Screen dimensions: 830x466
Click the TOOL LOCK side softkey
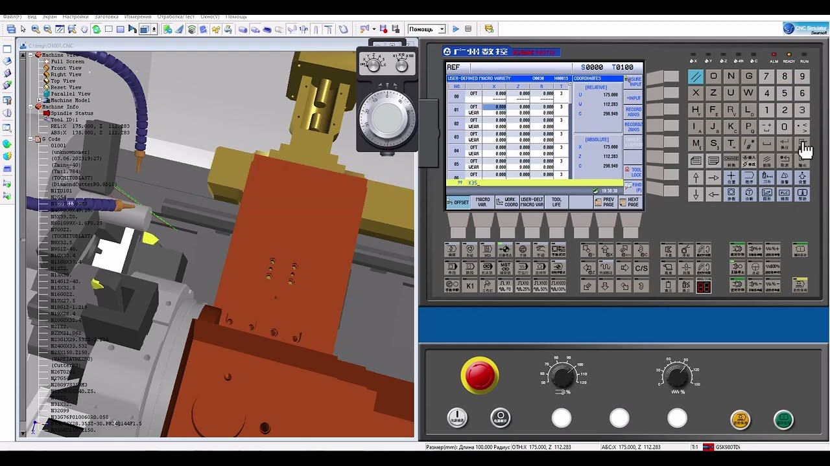(633, 172)
